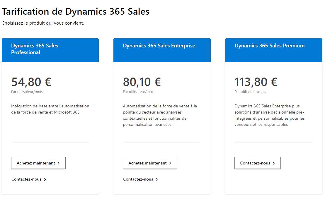Click "Choisissez le produit qui vous convient" subtitle
The height and width of the screenshot is (199, 325).
(x=43, y=22)
